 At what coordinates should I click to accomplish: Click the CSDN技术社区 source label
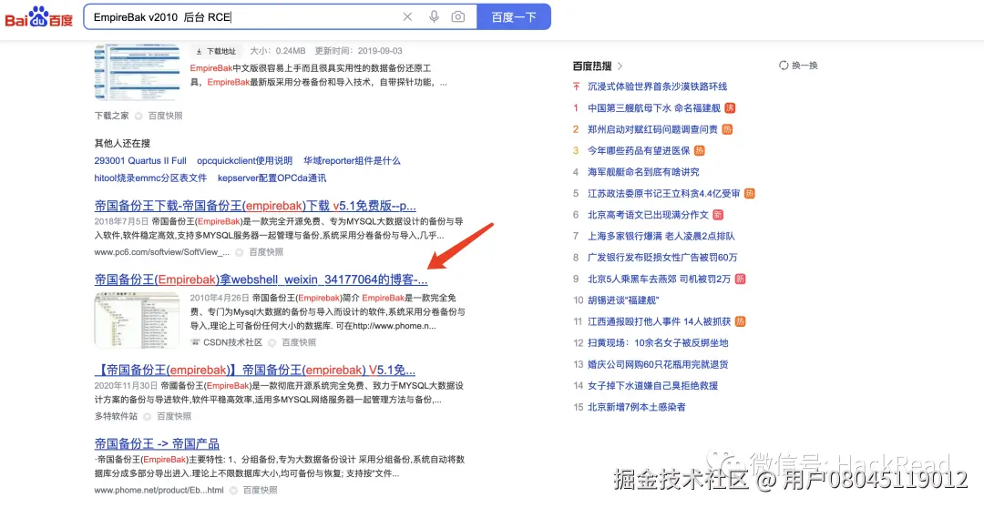coord(233,342)
